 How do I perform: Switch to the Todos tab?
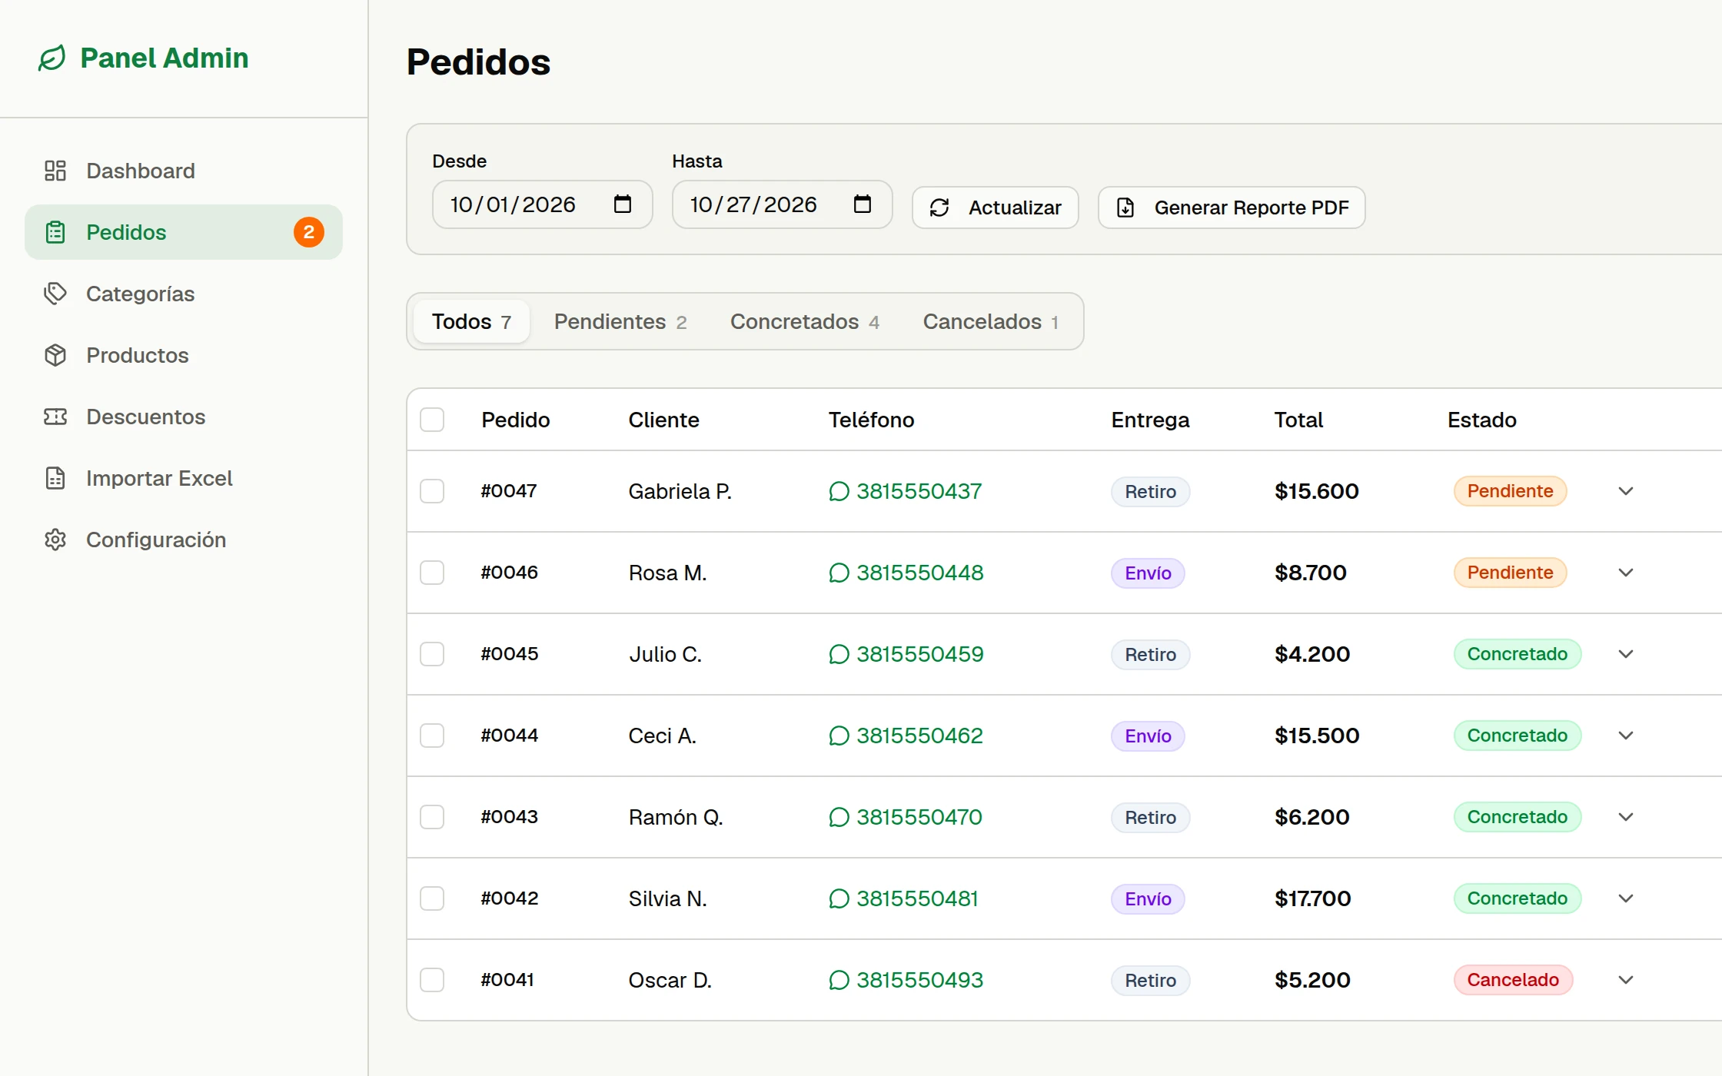coord(471,321)
